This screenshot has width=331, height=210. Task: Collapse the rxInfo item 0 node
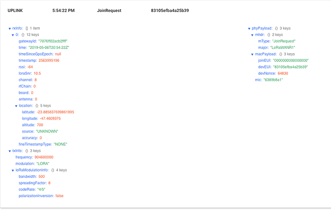12,35
